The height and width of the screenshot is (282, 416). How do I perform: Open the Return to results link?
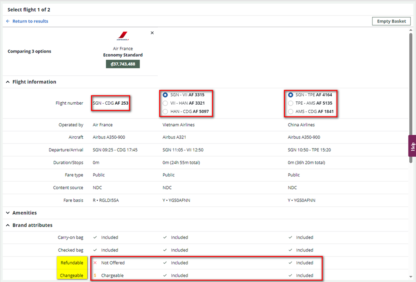tap(30, 21)
